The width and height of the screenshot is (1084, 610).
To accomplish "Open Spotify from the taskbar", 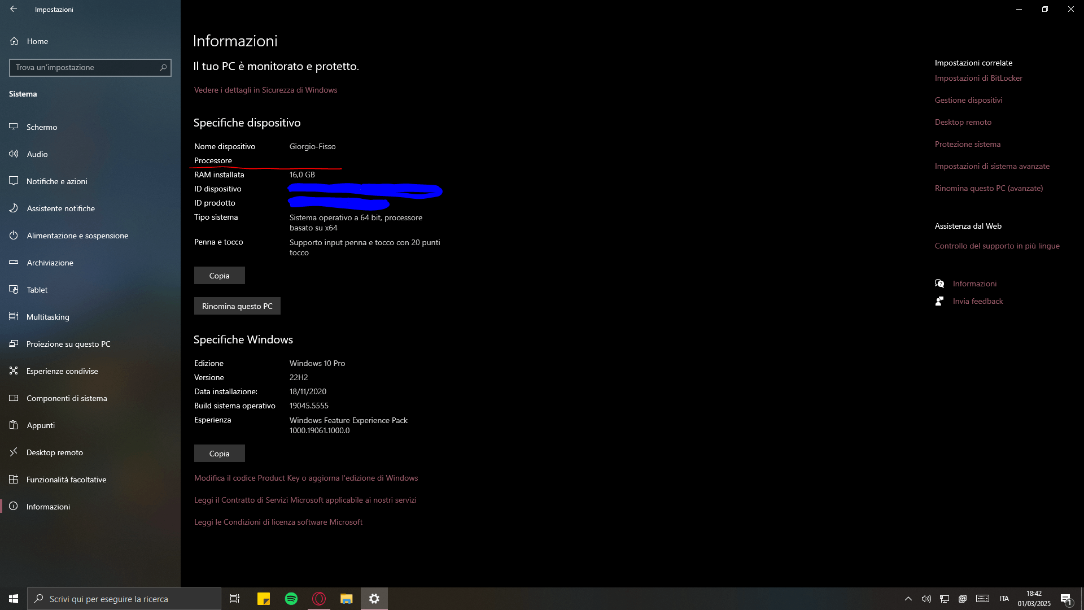I will click(x=291, y=599).
